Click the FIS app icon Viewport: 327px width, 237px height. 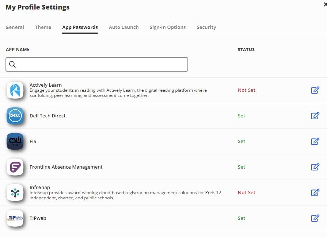[x=15, y=141]
